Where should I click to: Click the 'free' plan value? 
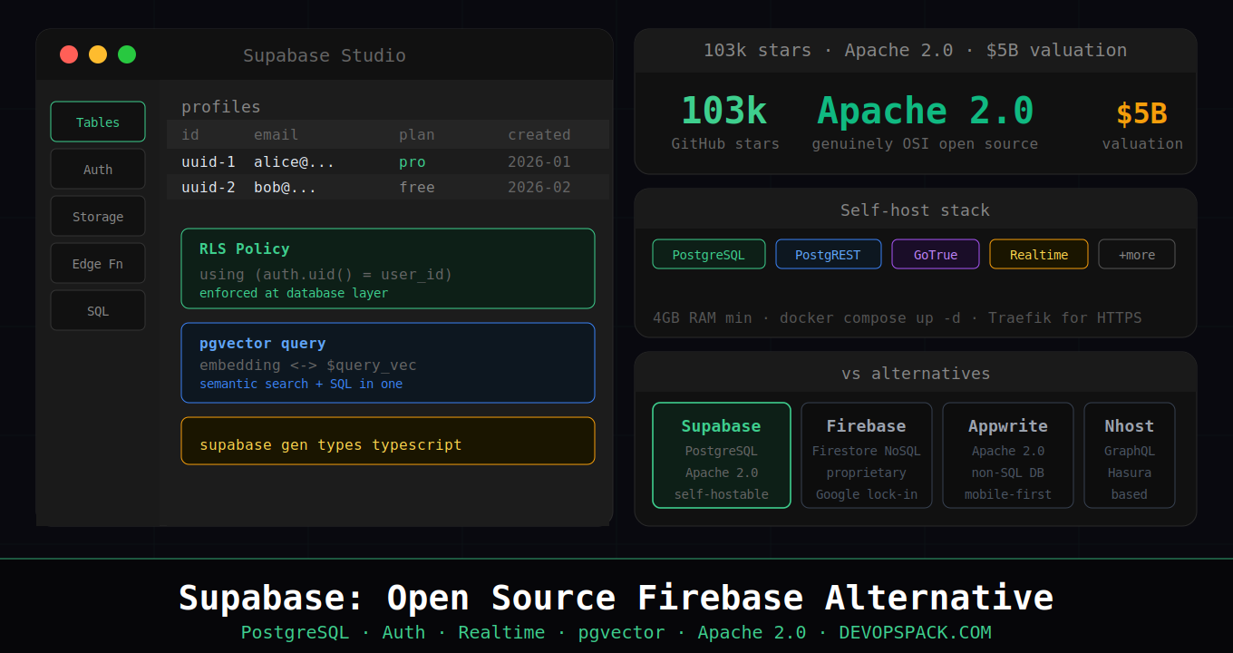(417, 187)
